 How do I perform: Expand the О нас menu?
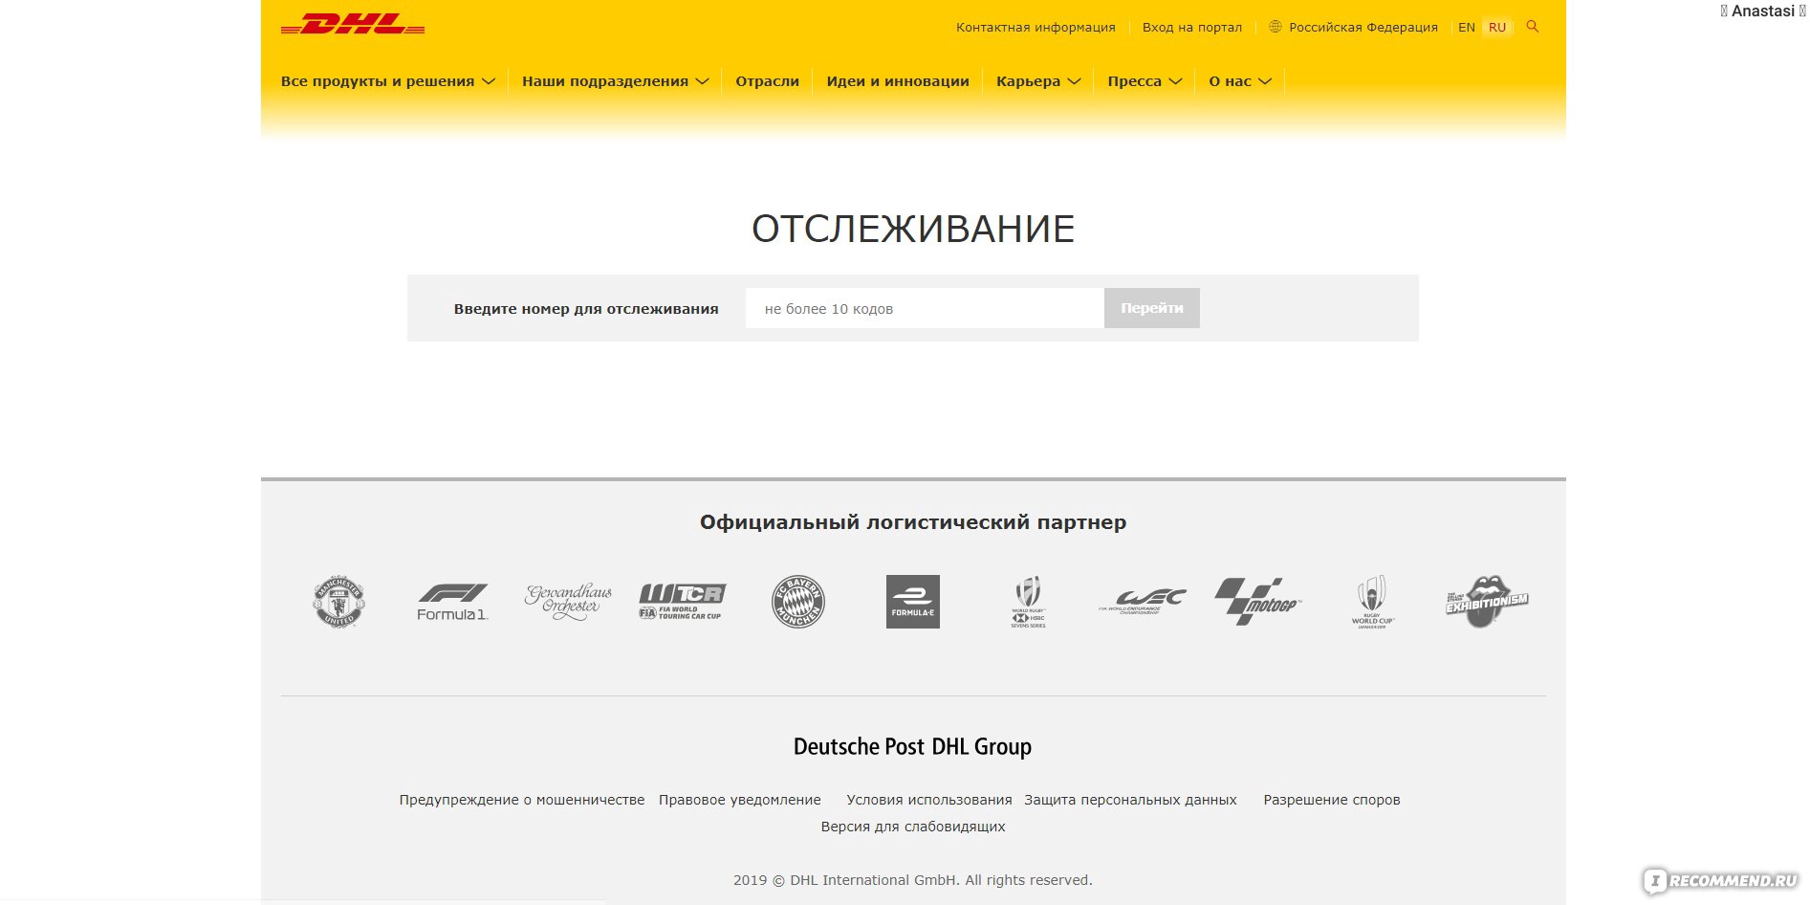(x=1240, y=81)
